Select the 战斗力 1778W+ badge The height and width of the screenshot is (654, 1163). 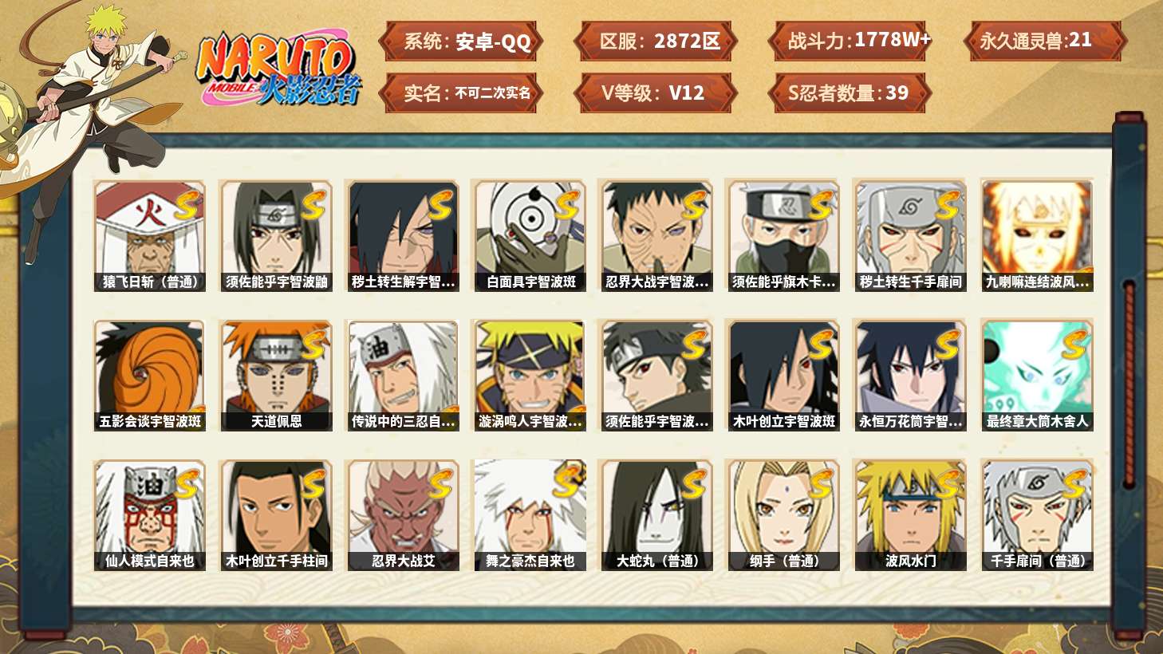pos(850,41)
